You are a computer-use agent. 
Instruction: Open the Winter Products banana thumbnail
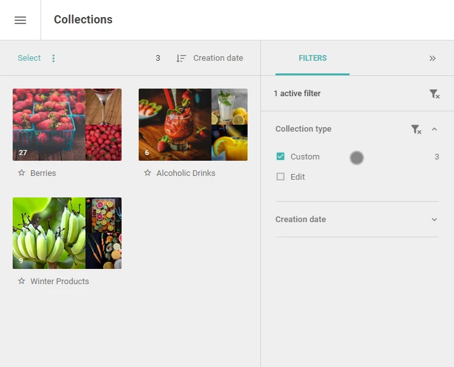tap(49, 233)
